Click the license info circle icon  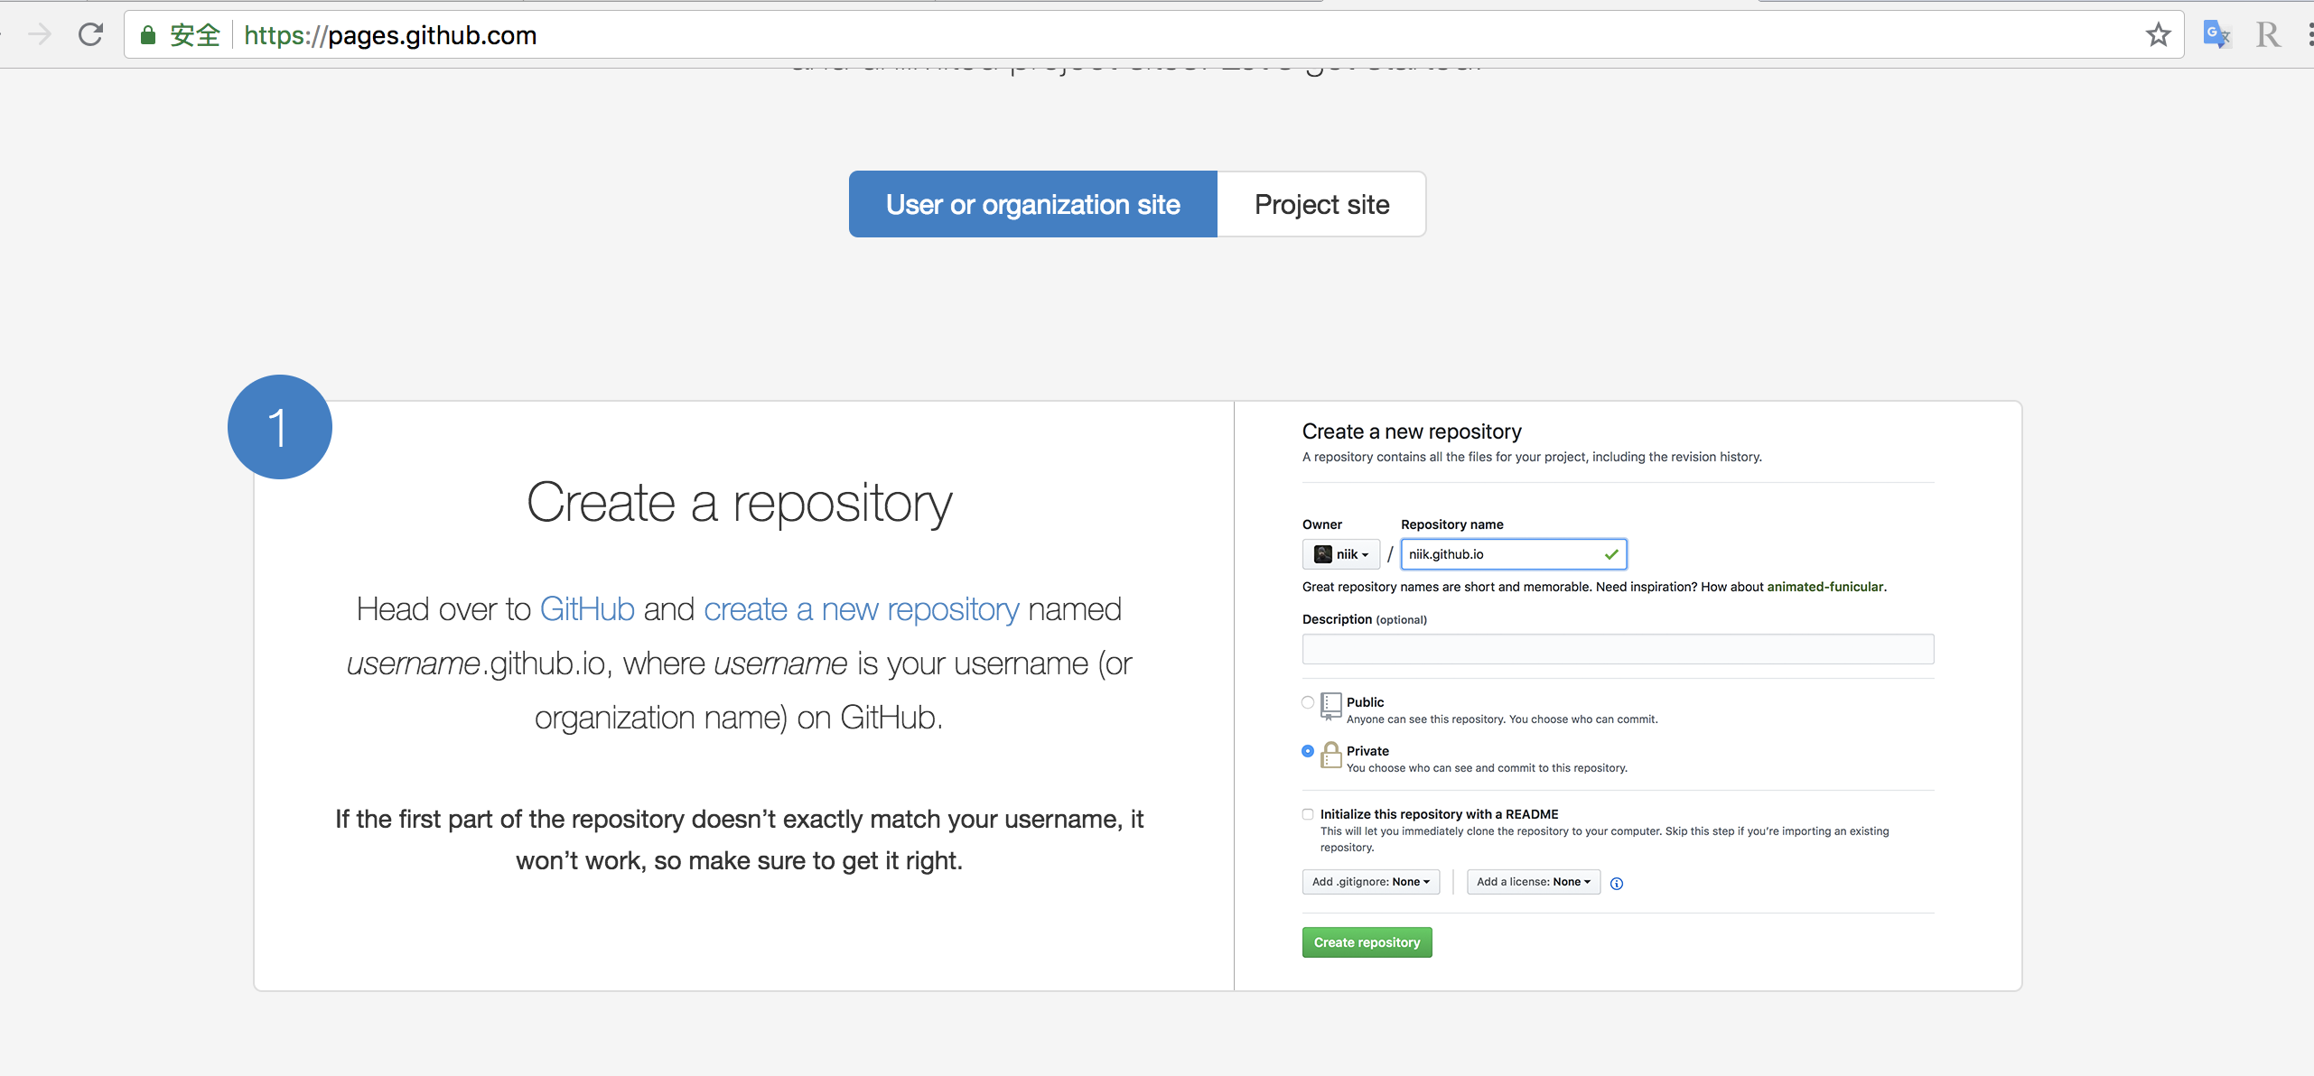1617,884
